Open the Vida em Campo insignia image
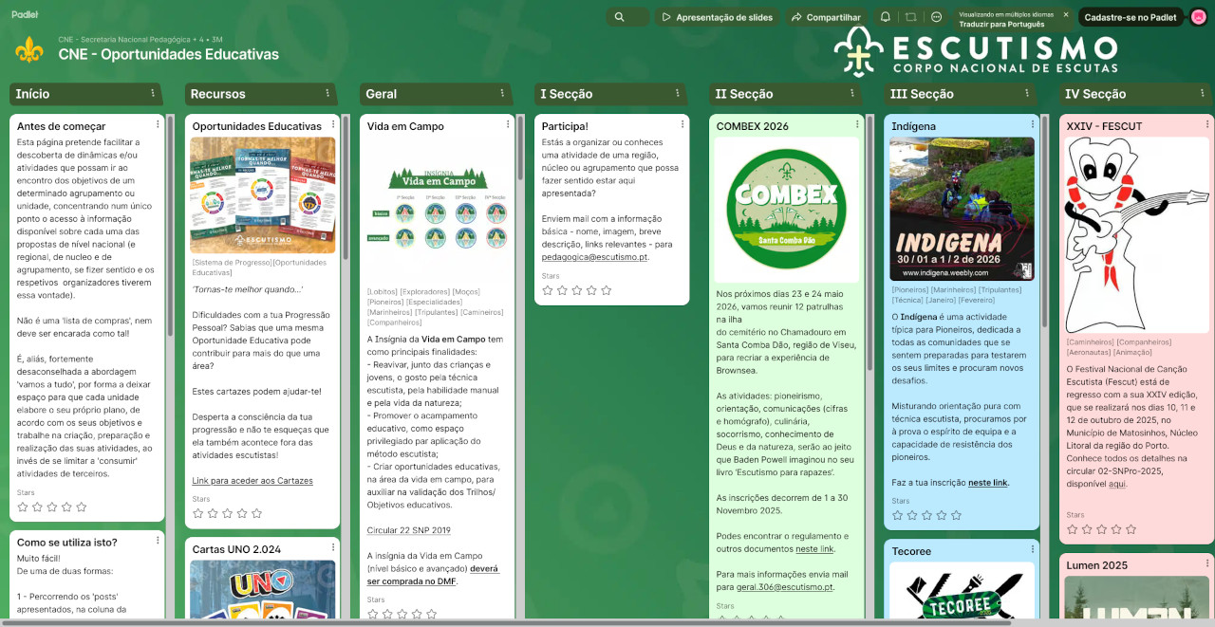1215x627 pixels. 437,209
